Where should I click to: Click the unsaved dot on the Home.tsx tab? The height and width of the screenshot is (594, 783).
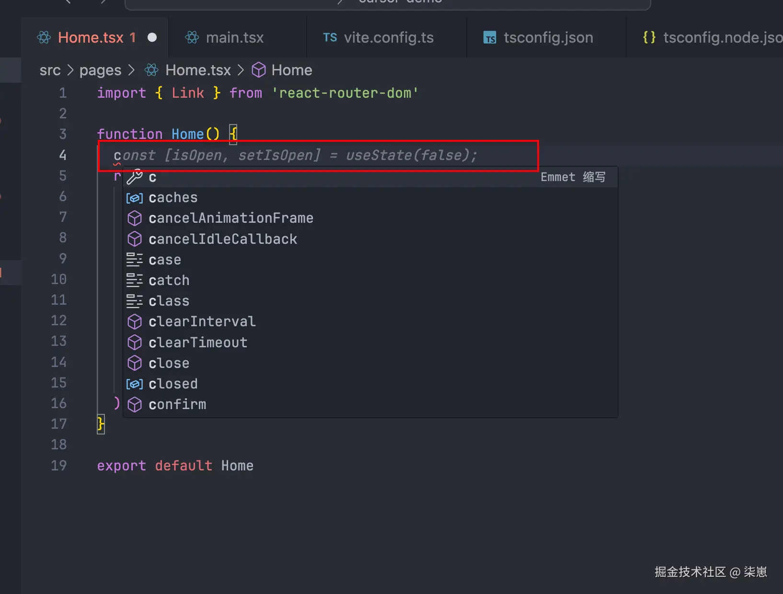click(152, 37)
